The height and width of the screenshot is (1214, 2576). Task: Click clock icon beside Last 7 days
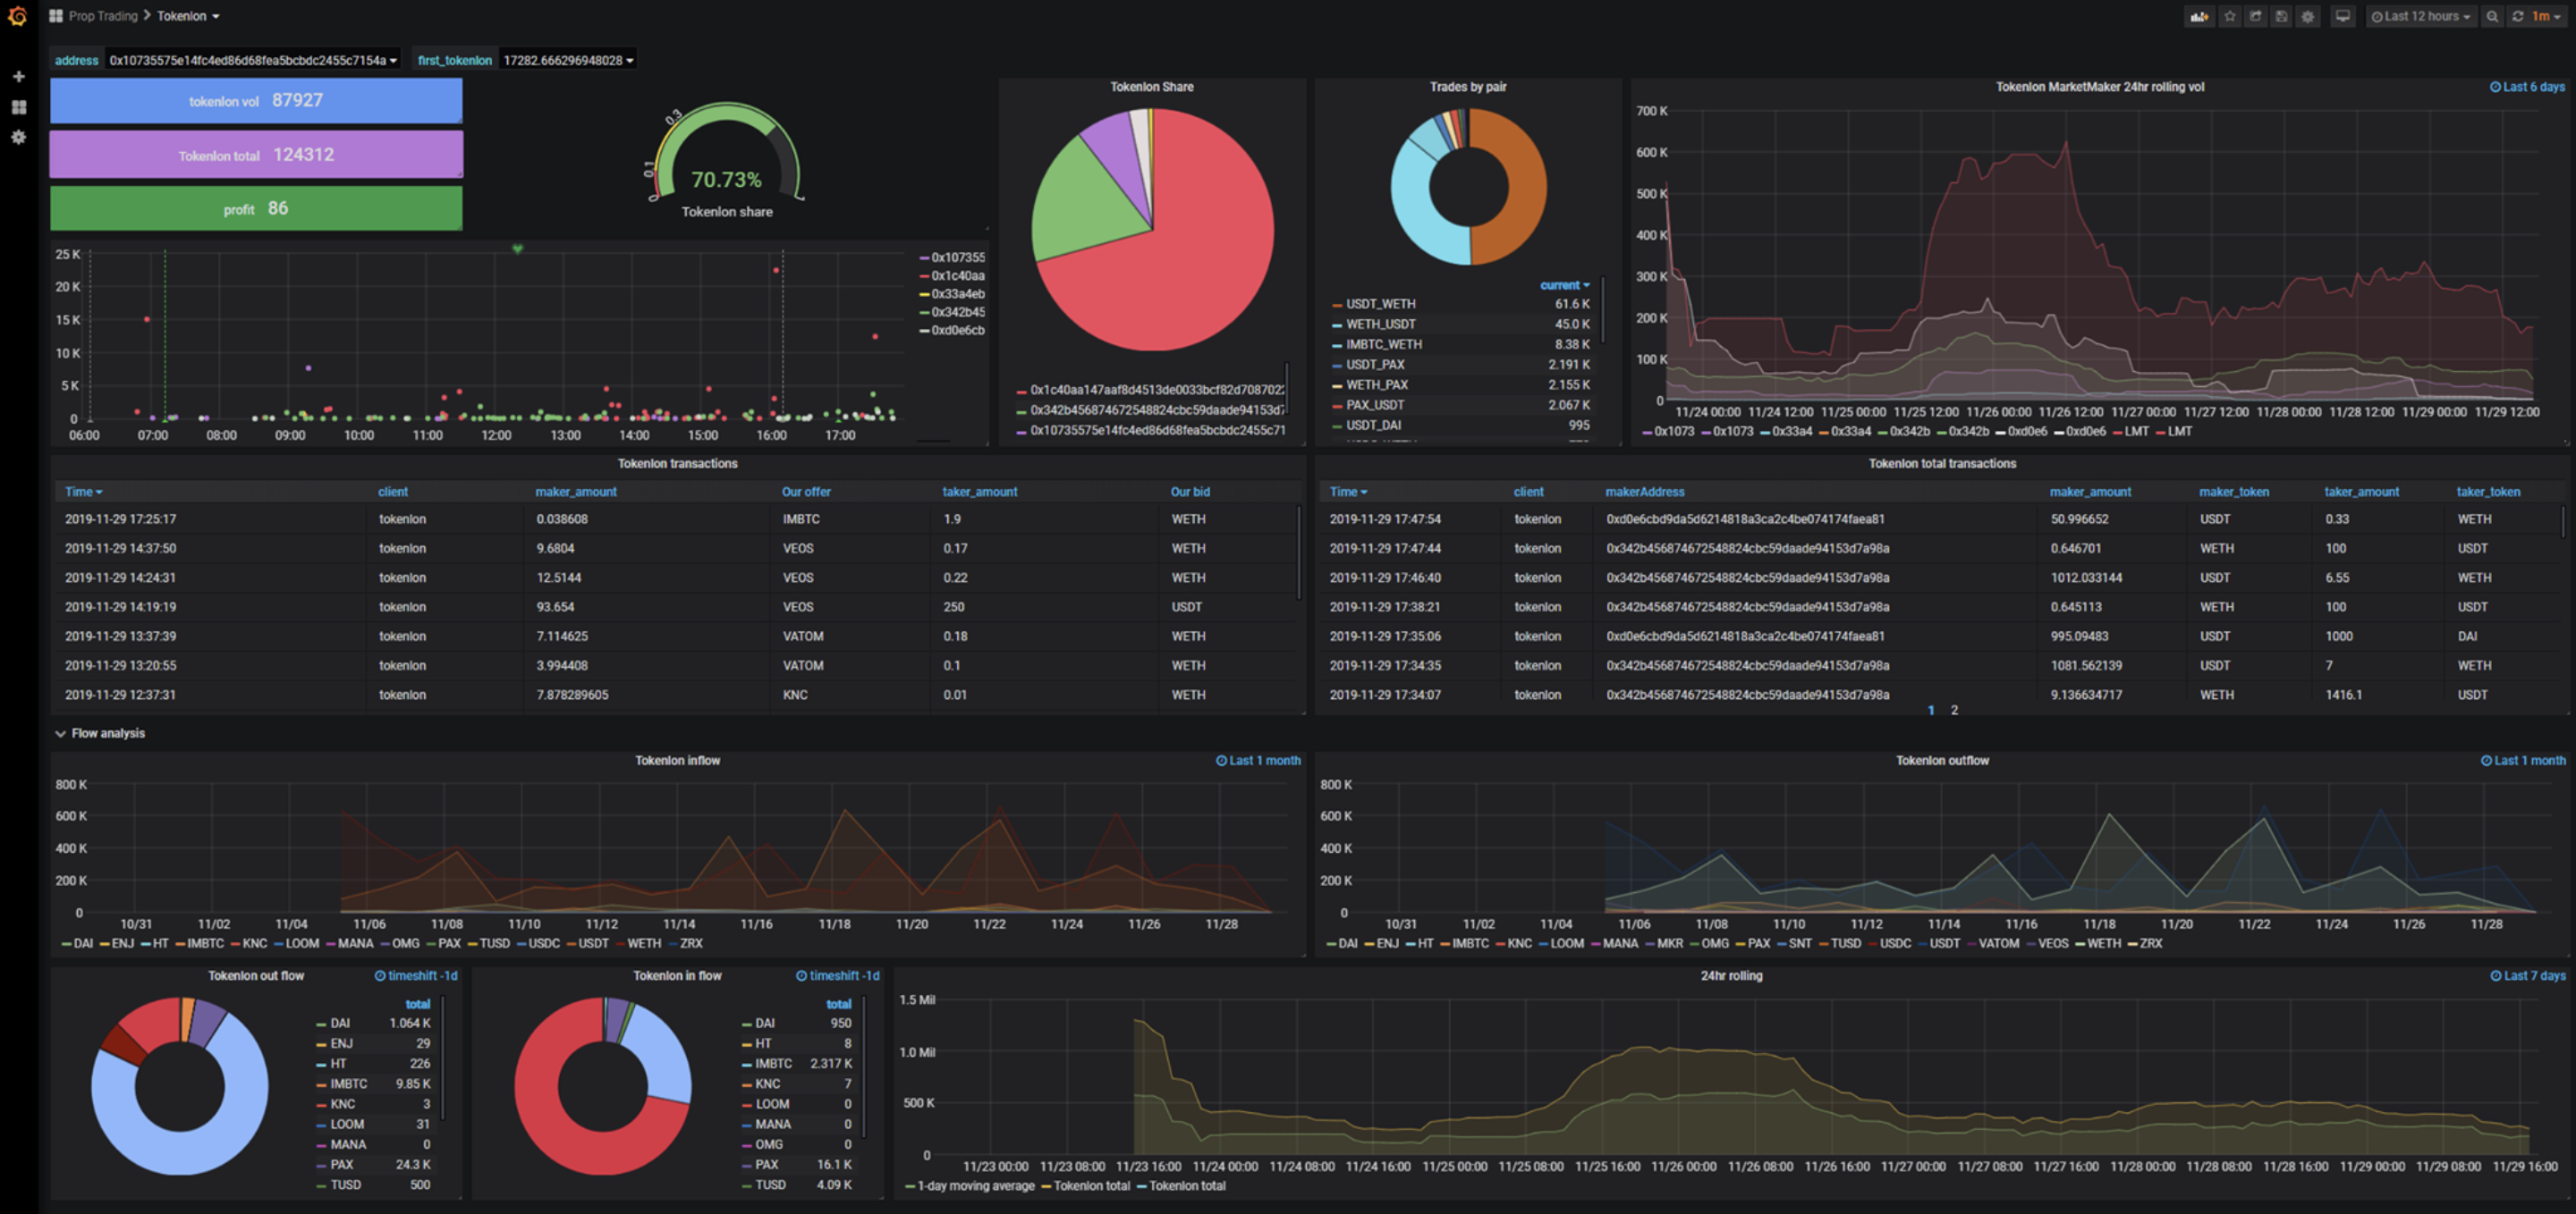[2495, 975]
